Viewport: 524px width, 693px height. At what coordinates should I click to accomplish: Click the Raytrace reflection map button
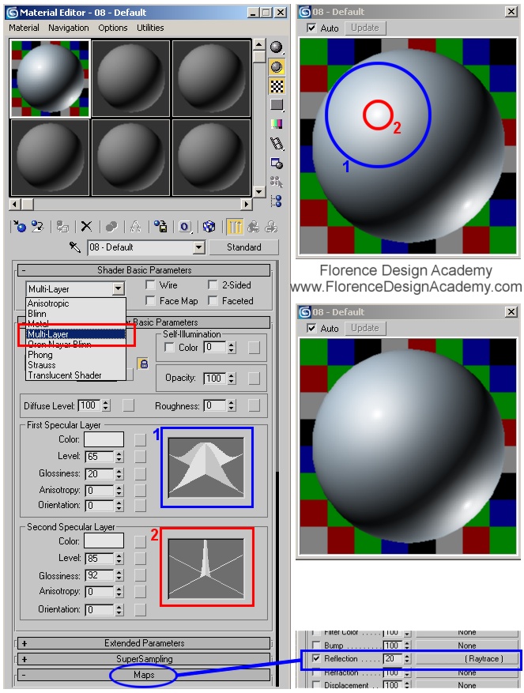click(x=466, y=658)
